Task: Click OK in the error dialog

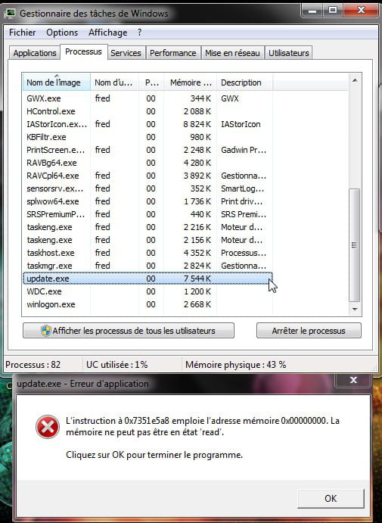Action: 331,498
